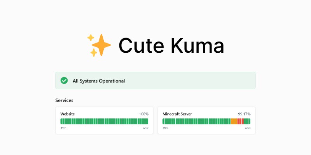Viewport: 311px width, 155px height.
Task: Select the rightmost heartbeat bar of Website
Action: 147,121
